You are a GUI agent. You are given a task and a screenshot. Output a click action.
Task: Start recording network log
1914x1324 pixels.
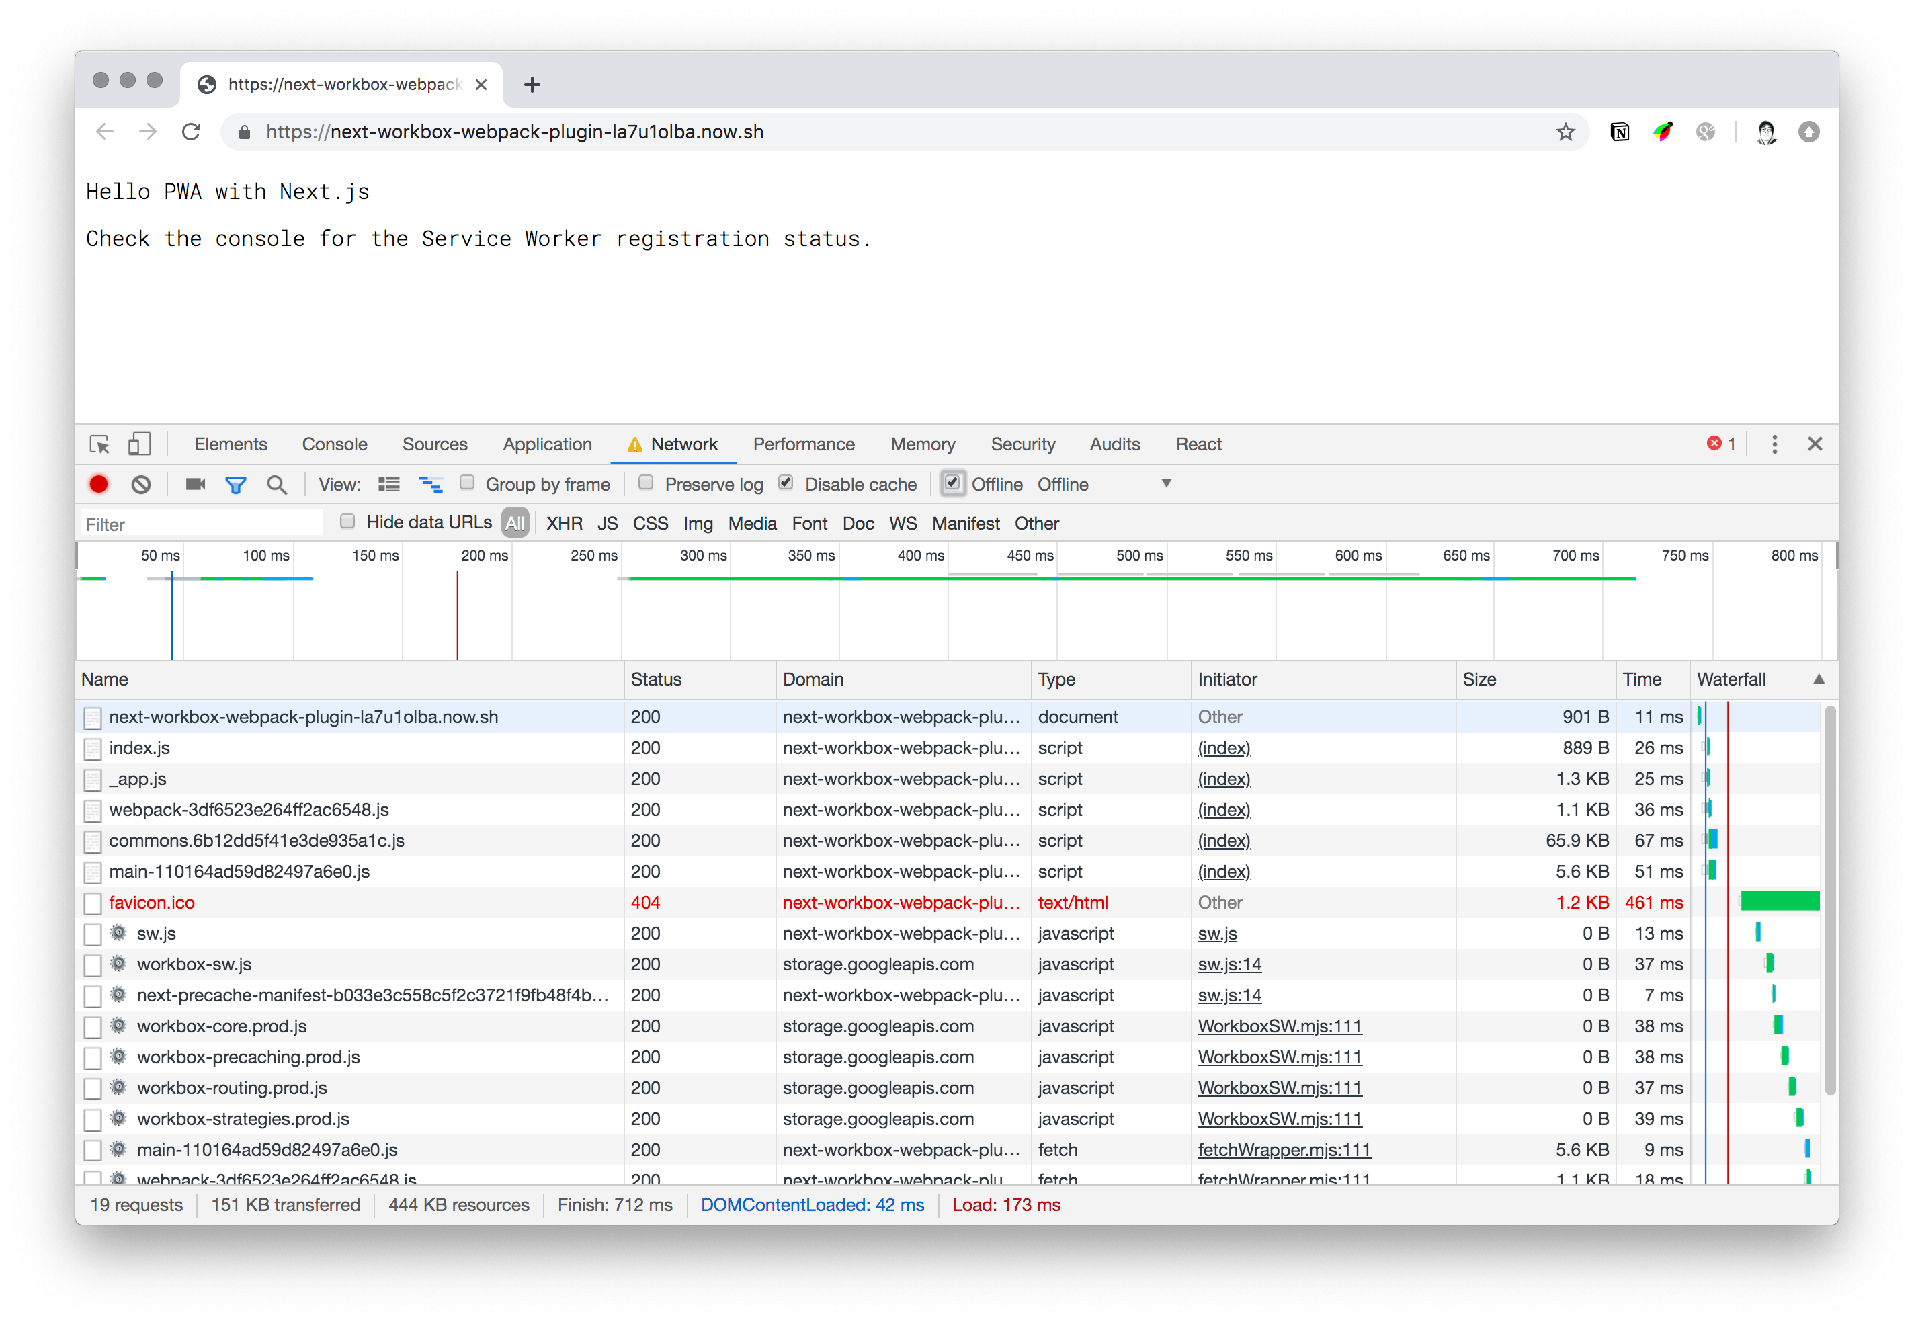(99, 484)
